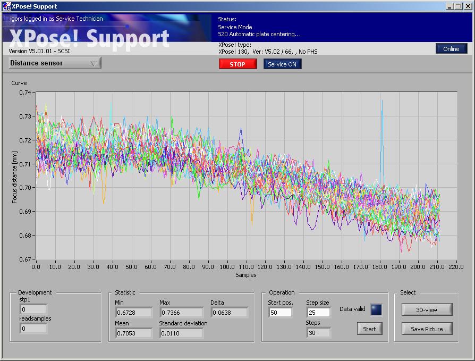Open the 3D-view

(427, 310)
